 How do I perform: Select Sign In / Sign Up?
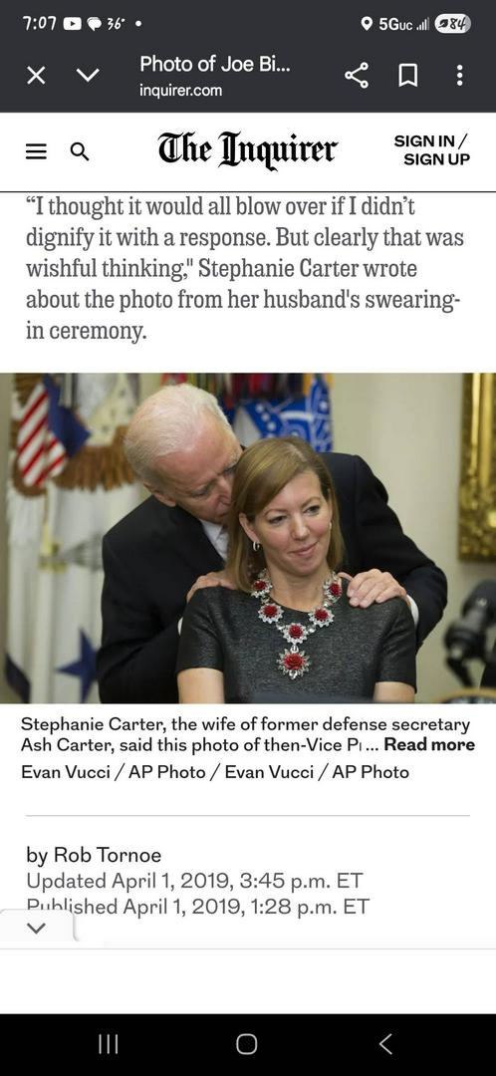point(432,150)
